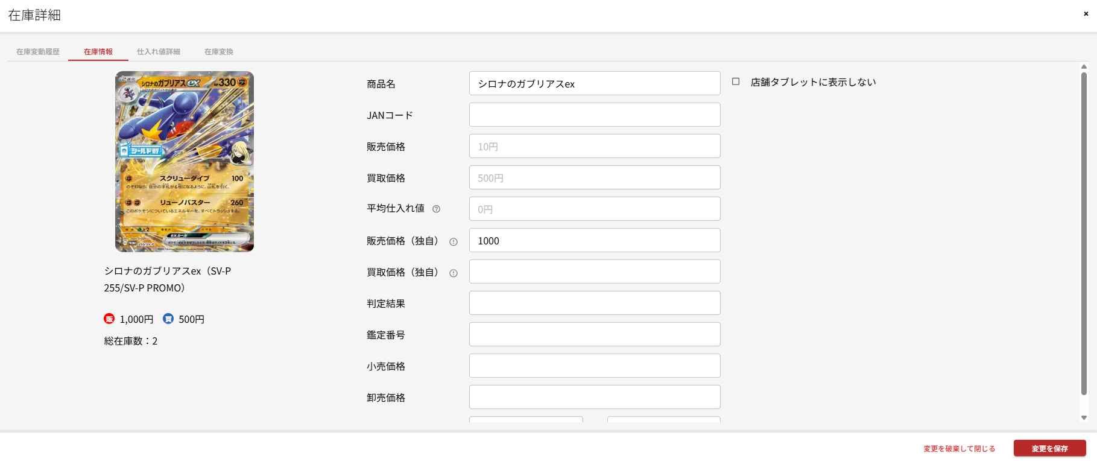Click the 小売価格 field label

pyautogui.click(x=386, y=366)
